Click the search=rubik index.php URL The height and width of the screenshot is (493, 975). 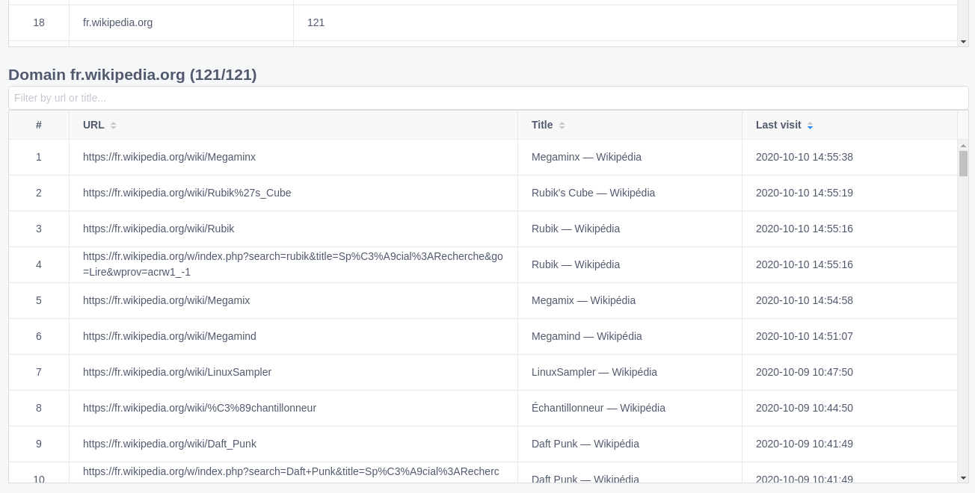coord(293,264)
